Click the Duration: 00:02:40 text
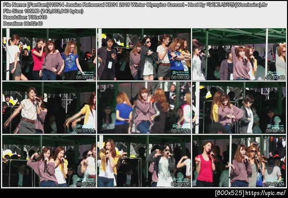Image resolution: width=288 pixels, height=198 pixels. tap(23, 23)
